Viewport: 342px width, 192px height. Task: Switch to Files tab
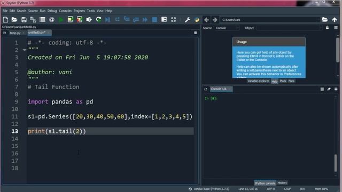coord(291,81)
